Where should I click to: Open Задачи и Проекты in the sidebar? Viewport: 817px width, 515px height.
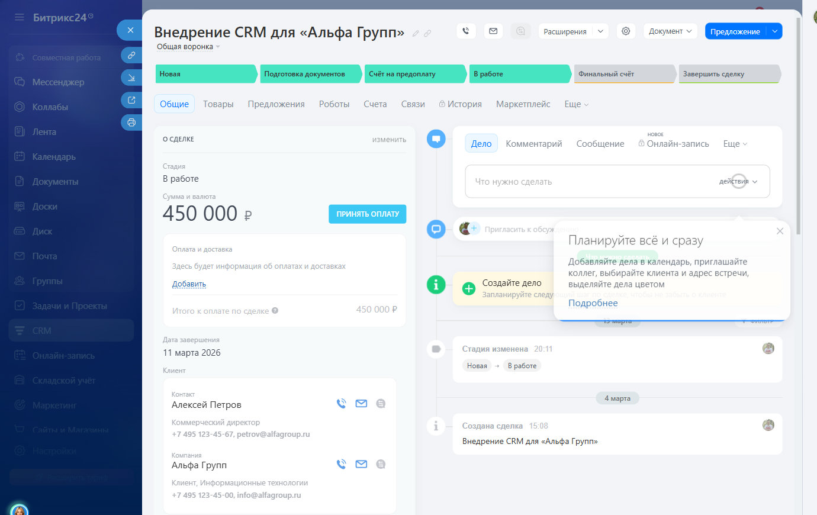(x=71, y=306)
